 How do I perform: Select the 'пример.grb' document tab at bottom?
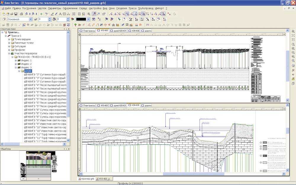[x=86, y=179]
